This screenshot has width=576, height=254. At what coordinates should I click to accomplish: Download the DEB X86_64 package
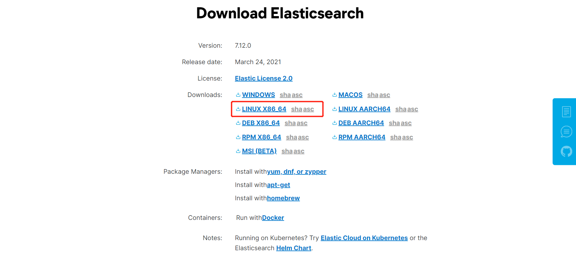261,123
